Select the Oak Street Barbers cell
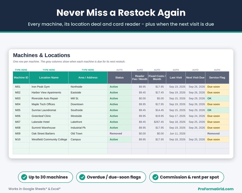Screen dimensions: 242x193 tap(49, 134)
